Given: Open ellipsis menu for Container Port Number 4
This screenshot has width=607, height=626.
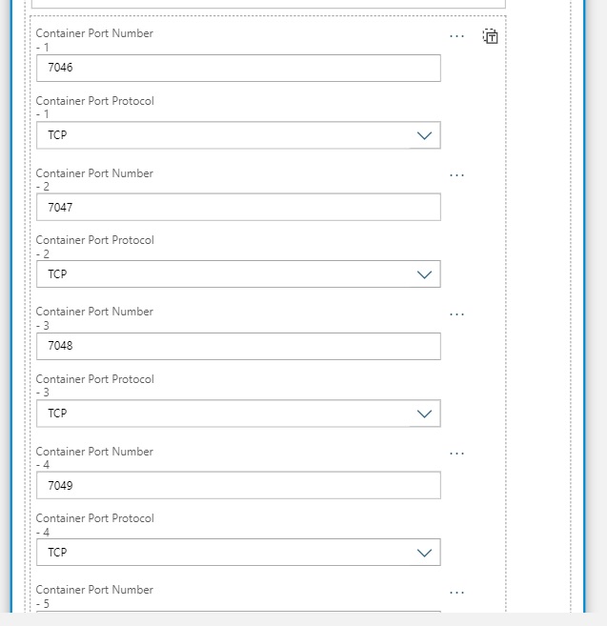Looking at the screenshot, I should (456, 454).
